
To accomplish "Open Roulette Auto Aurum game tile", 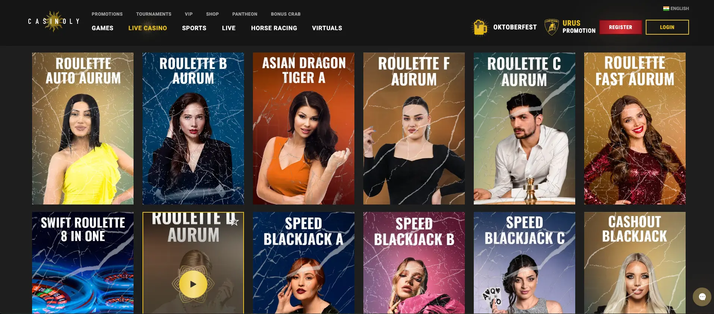I will coord(83,129).
